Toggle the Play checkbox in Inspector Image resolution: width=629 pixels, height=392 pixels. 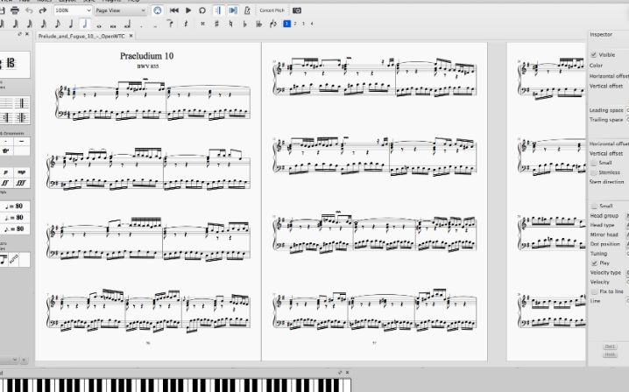594,262
